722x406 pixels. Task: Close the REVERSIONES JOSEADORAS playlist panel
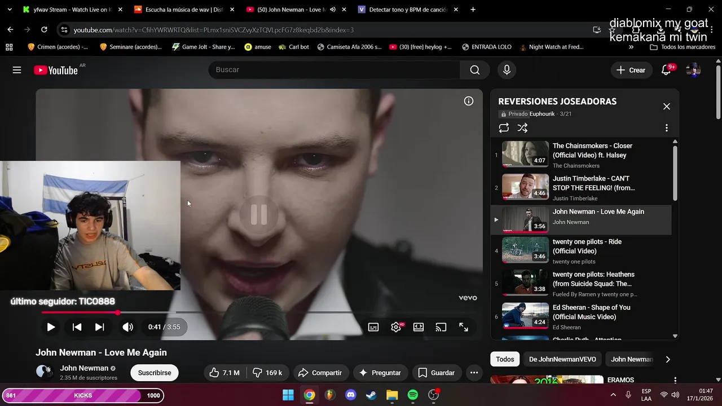667,107
